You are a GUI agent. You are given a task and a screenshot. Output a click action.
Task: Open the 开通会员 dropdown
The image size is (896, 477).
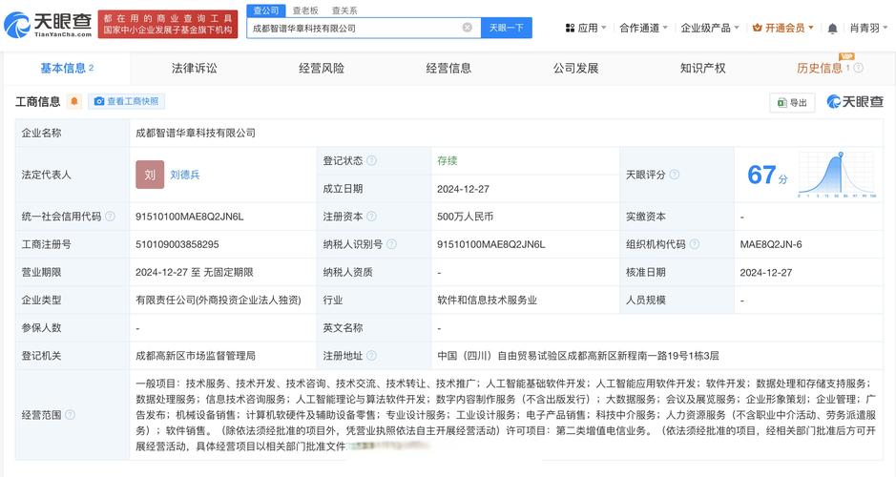pos(782,28)
